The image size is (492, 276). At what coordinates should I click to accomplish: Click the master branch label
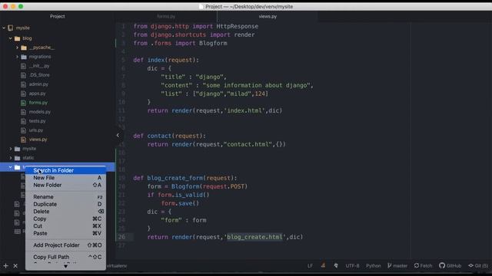point(400,266)
